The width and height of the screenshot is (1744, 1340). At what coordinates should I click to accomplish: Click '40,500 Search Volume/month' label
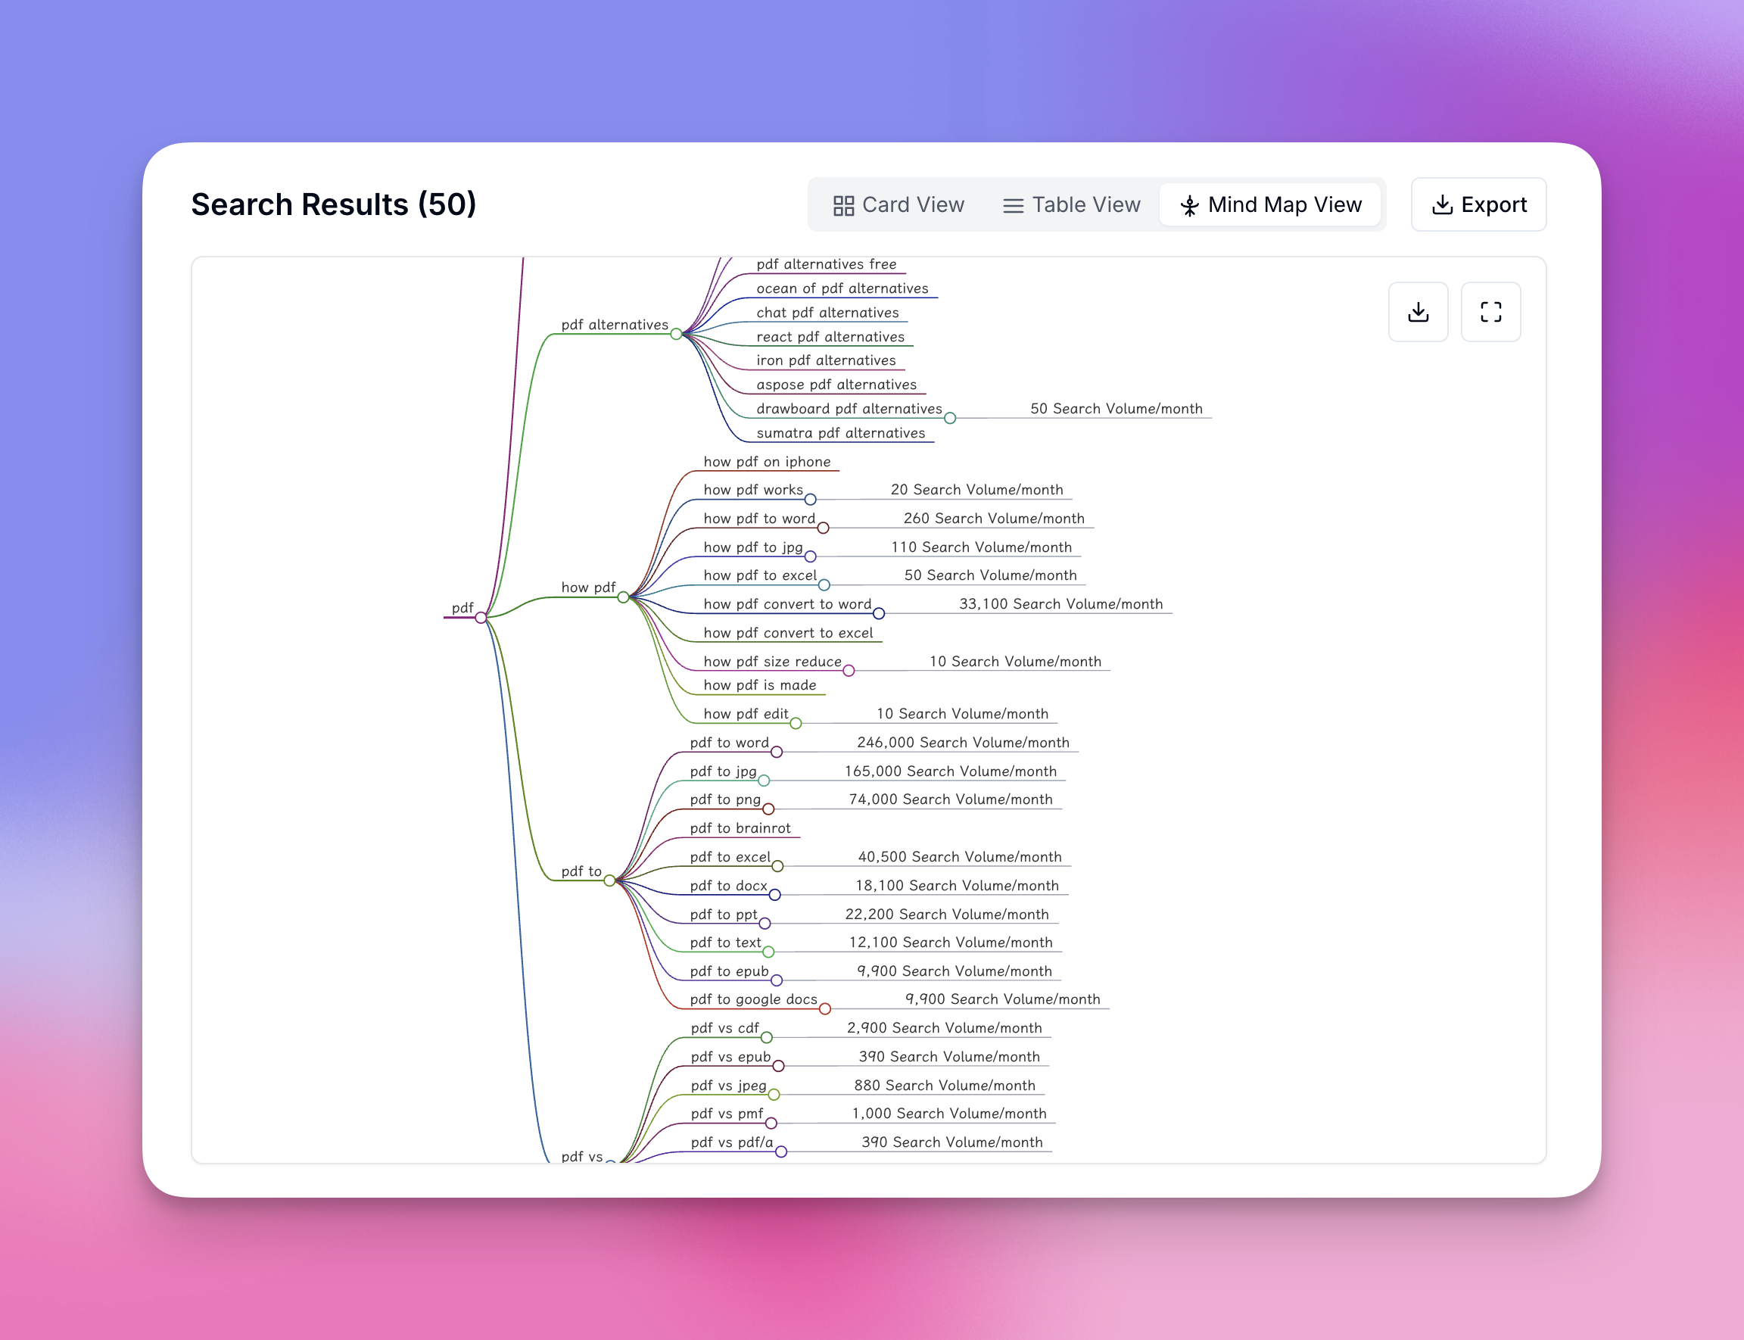tap(959, 858)
